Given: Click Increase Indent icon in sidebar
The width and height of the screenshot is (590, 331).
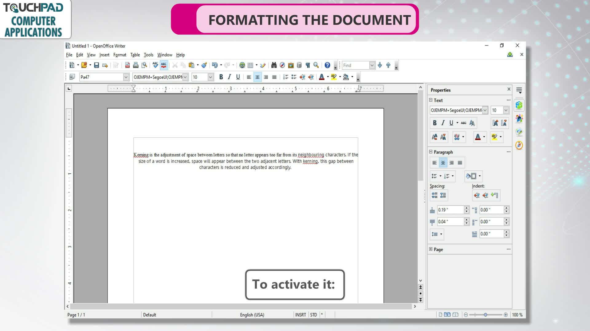Looking at the screenshot, I should click(477, 195).
